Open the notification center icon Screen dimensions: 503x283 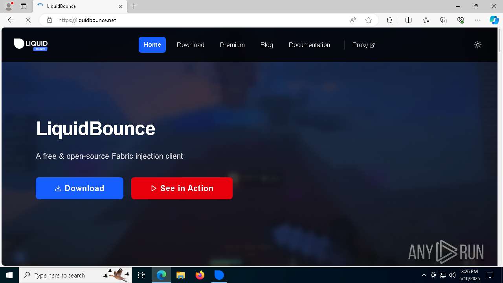490,275
